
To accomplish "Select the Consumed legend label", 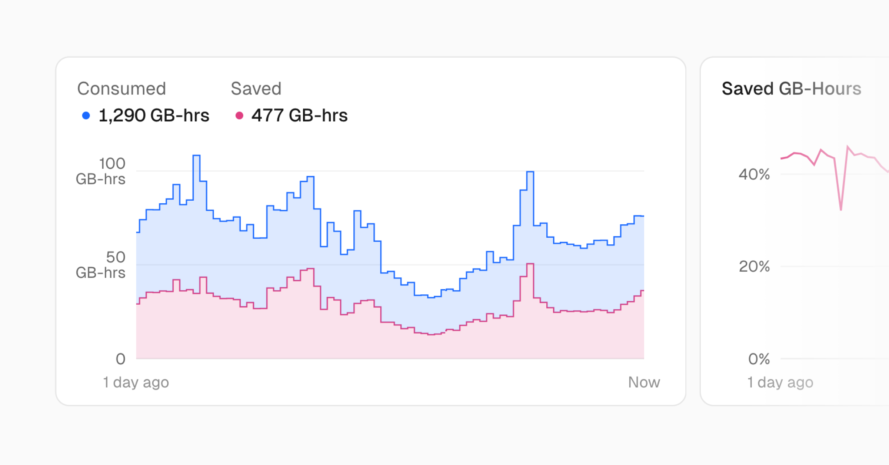I will (x=121, y=89).
